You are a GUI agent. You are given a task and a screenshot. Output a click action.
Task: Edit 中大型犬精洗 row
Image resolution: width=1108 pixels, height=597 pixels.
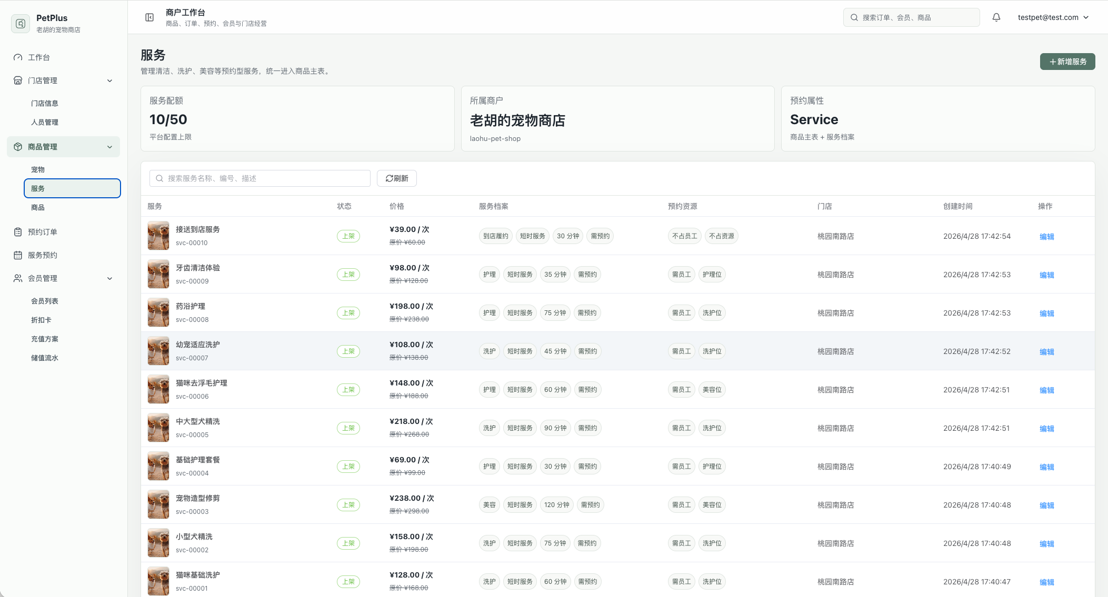pos(1046,429)
